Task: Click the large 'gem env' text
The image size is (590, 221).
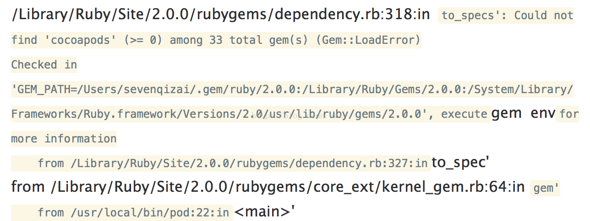Action: [x=524, y=113]
